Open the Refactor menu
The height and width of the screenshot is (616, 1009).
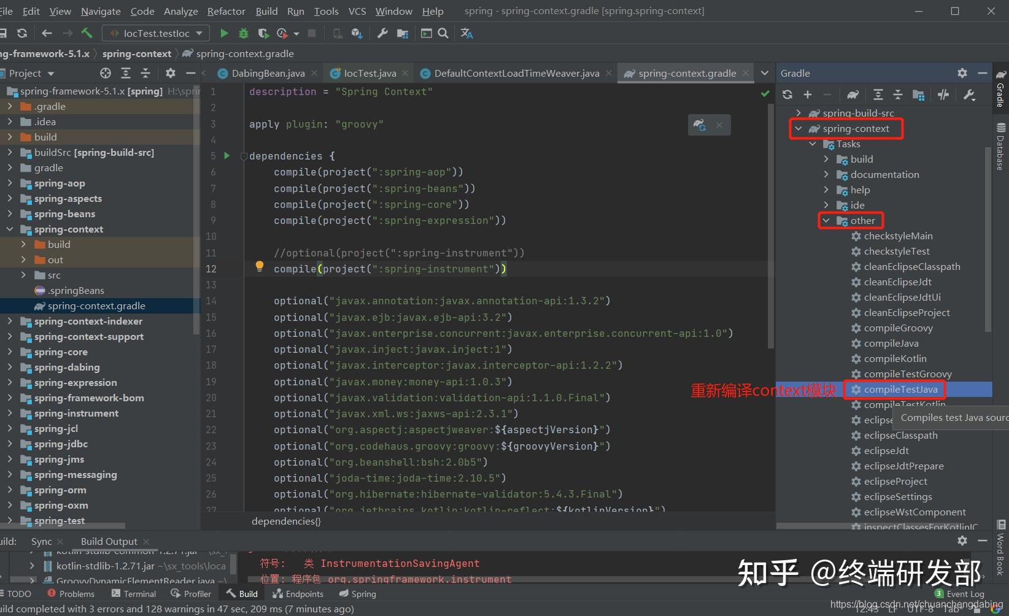coord(226,10)
